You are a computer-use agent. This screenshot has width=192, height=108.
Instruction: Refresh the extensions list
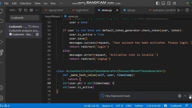click(26, 10)
